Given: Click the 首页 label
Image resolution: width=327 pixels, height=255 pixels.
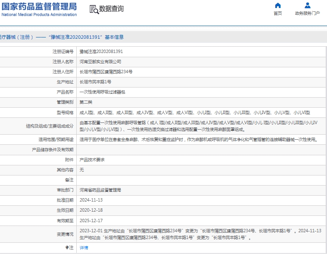Looking at the screenshot, I should click(x=278, y=13).
